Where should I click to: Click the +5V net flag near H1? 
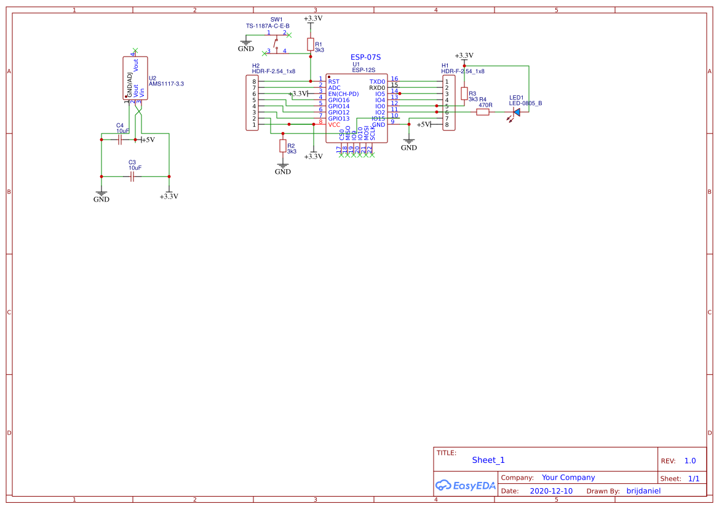[x=424, y=124]
